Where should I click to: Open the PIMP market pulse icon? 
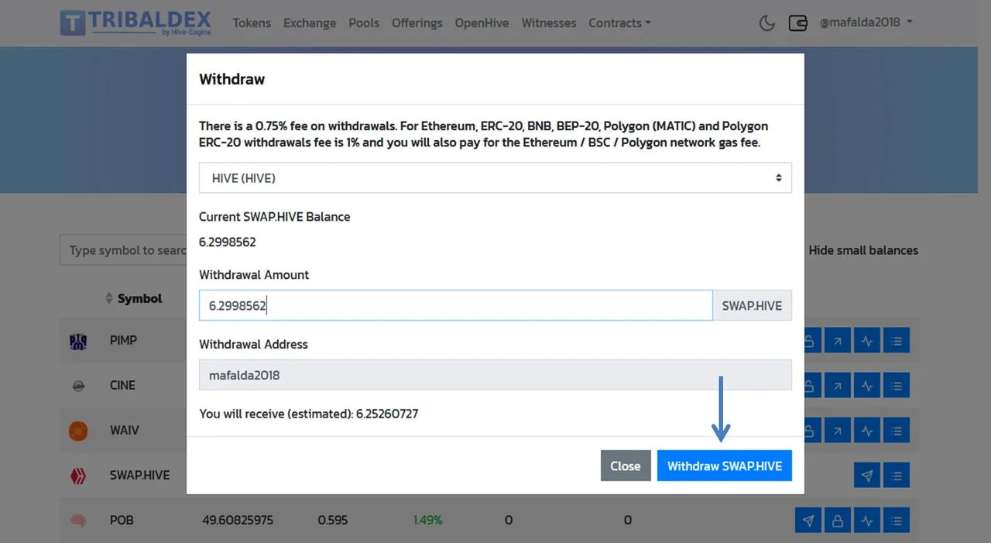point(867,340)
